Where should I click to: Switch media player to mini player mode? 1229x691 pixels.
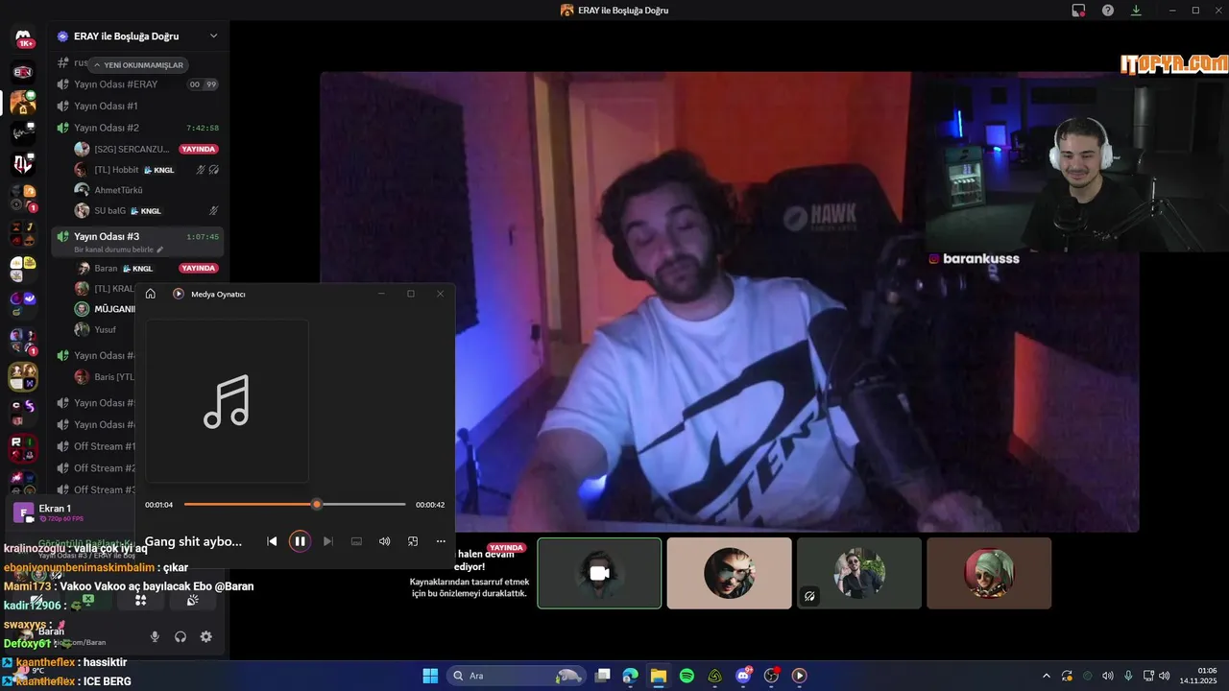click(x=413, y=541)
